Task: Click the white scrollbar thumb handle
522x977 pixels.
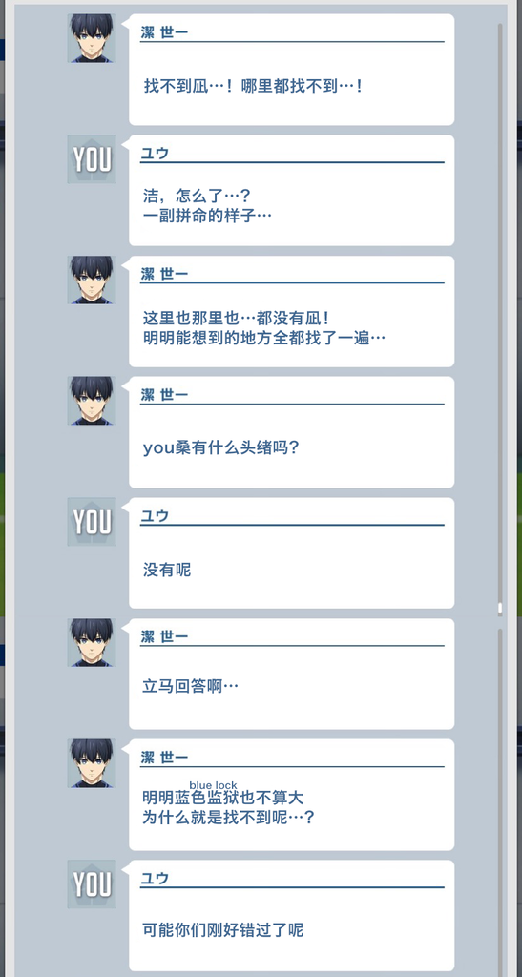Action: coord(500,609)
